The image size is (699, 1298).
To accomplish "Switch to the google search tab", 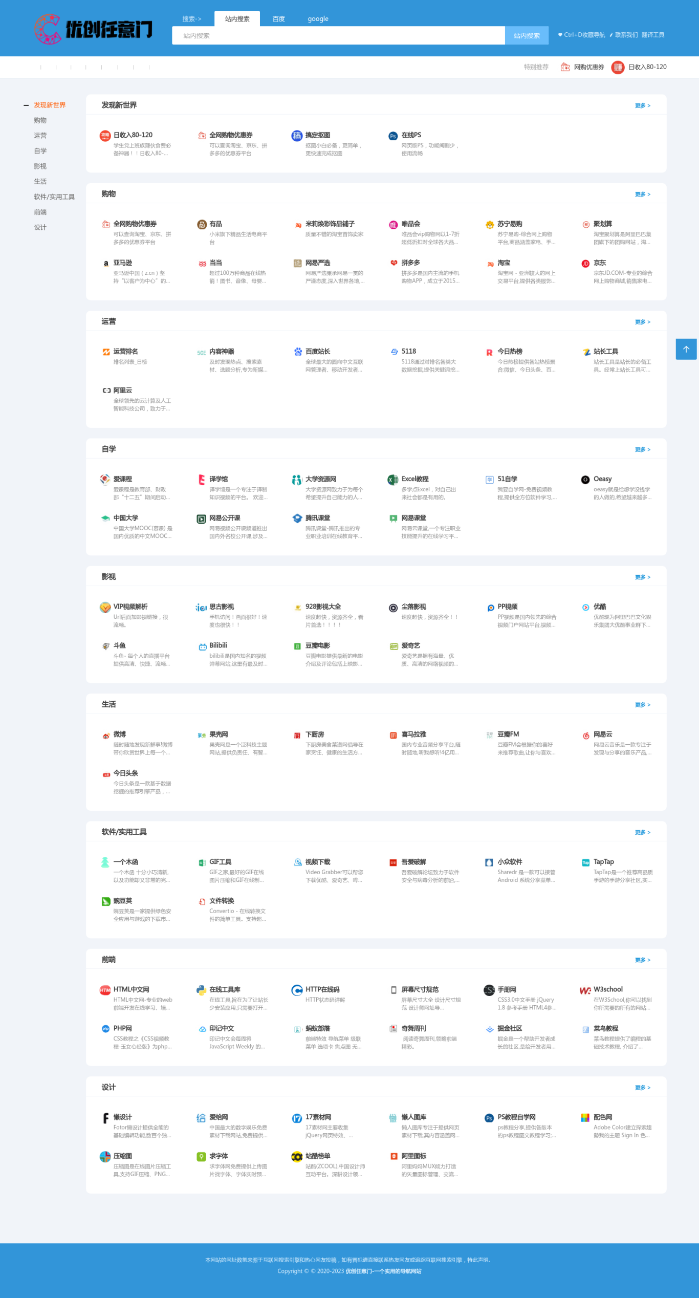I will [x=318, y=19].
